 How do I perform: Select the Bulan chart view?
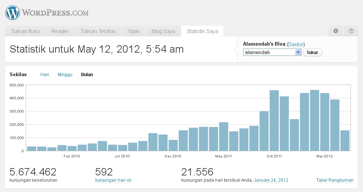87,75
